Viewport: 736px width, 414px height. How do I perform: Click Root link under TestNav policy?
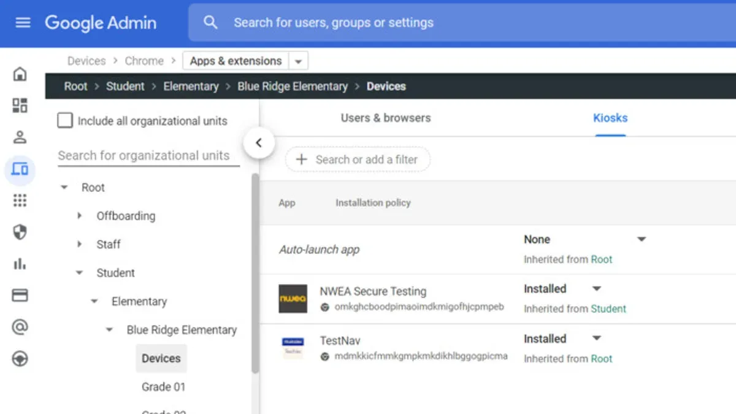(x=601, y=359)
